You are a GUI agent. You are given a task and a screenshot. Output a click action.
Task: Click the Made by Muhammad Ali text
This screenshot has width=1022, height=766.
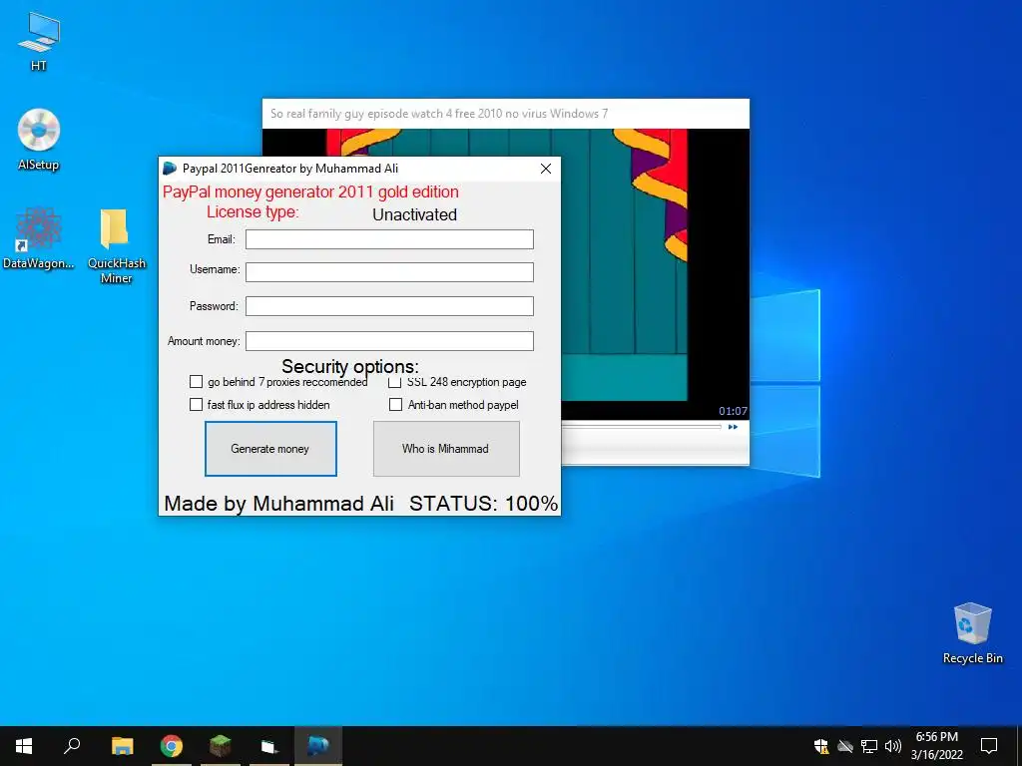coord(279,504)
